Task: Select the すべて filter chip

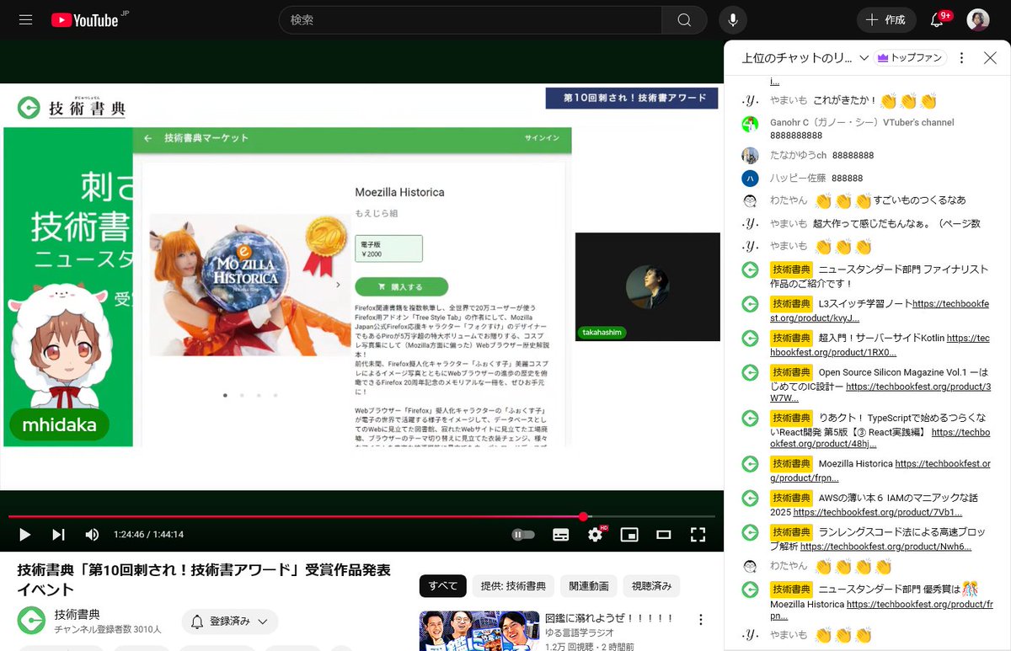Action: (x=442, y=586)
